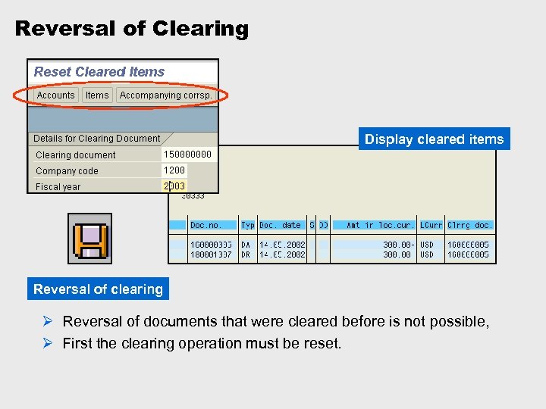This screenshot has height=409, width=546.
Task: Select document number starting with 18000
Action: (211, 254)
